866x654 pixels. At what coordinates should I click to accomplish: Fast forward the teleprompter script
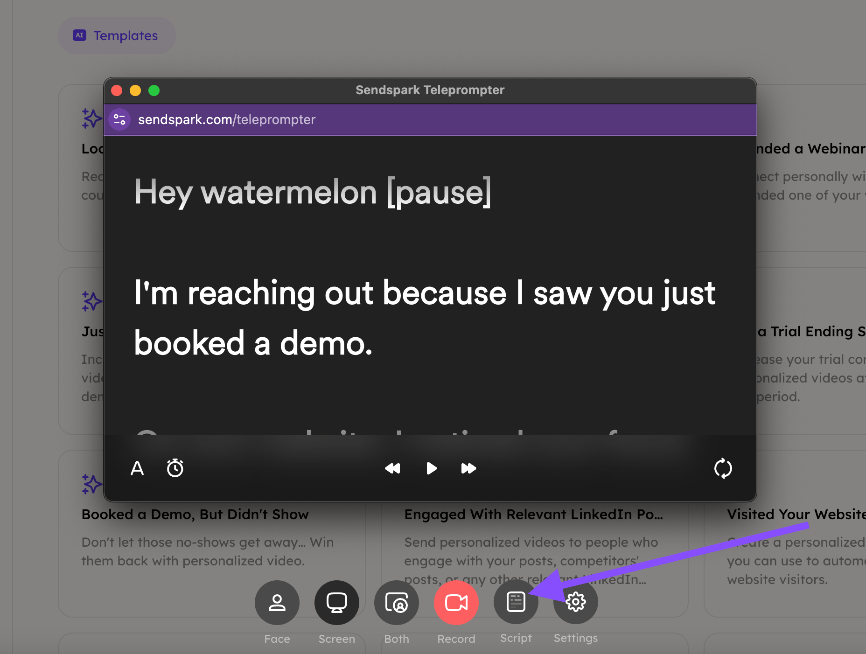tap(468, 468)
